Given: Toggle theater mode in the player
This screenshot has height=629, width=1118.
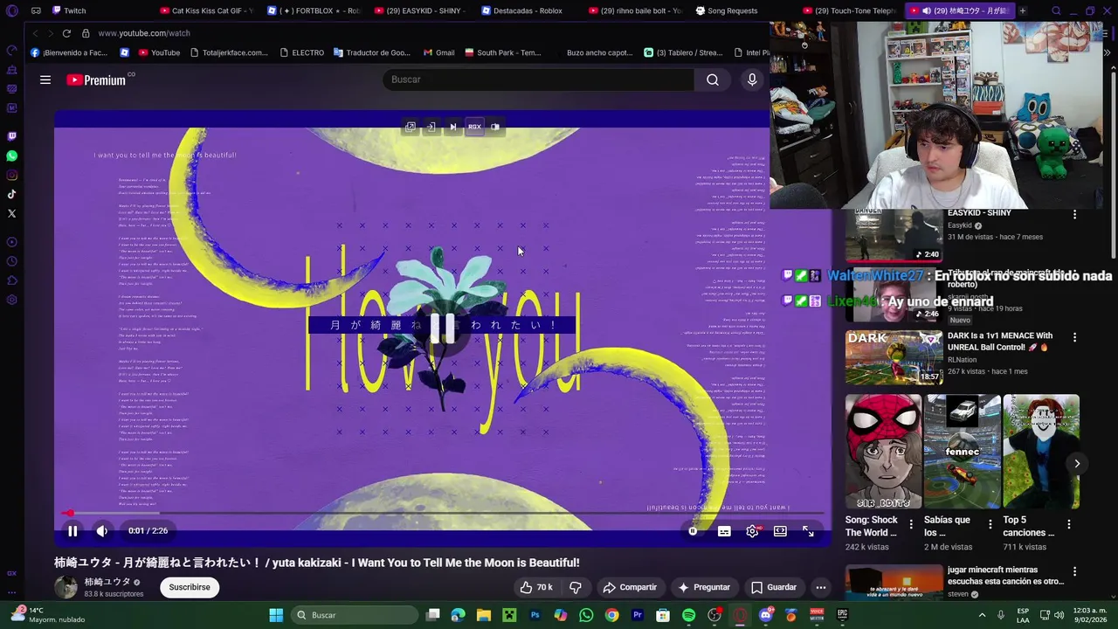Looking at the screenshot, I should point(780,530).
